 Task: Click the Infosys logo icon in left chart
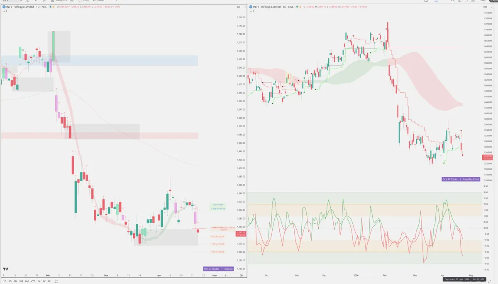[x=4, y=7]
